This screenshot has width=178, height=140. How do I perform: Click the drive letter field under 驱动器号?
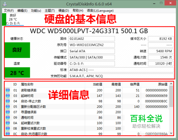coord(91,64)
